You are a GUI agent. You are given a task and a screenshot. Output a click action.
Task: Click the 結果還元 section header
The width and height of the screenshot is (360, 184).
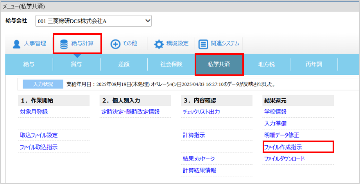tap(298, 100)
